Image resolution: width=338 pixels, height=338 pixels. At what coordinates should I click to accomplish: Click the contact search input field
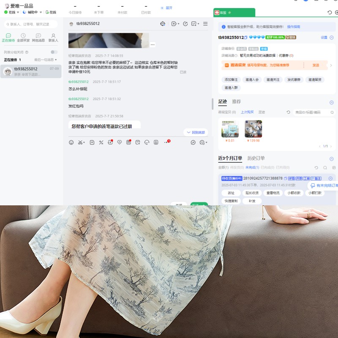coord(31,24)
